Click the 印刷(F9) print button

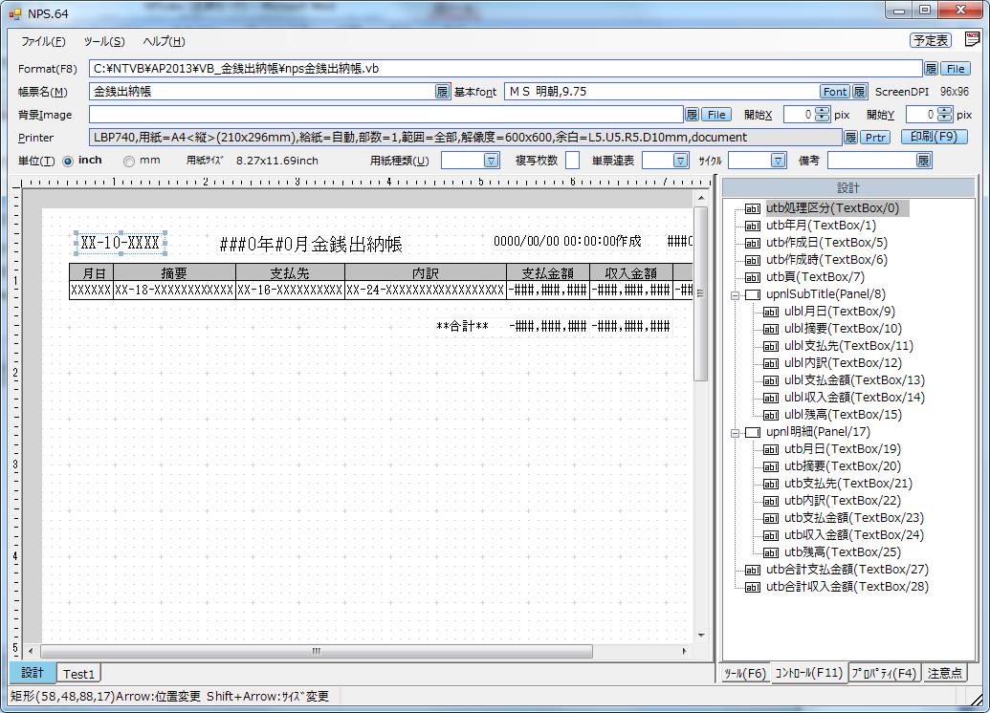tap(934, 138)
